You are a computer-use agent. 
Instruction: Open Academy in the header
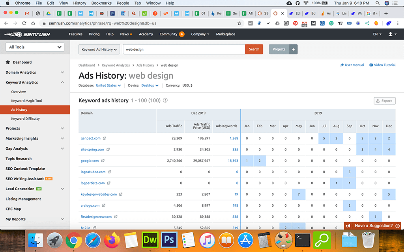146,34
